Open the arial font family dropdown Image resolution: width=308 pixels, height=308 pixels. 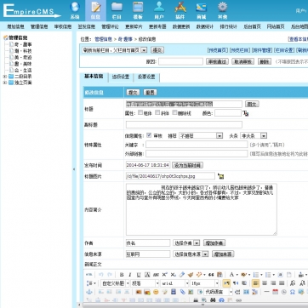pyautogui.click(x=174, y=283)
